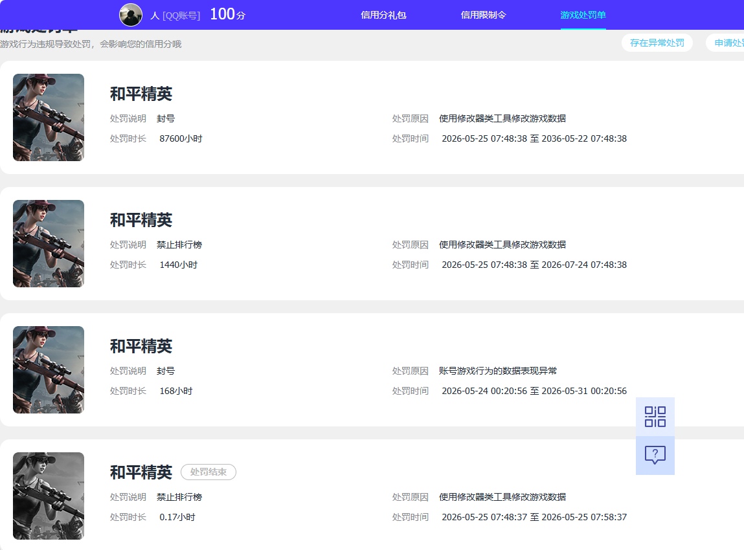Click the 100分 credit score in the header
The width and height of the screenshot is (744, 550).
pyautogui.click(x=228, y=14)
